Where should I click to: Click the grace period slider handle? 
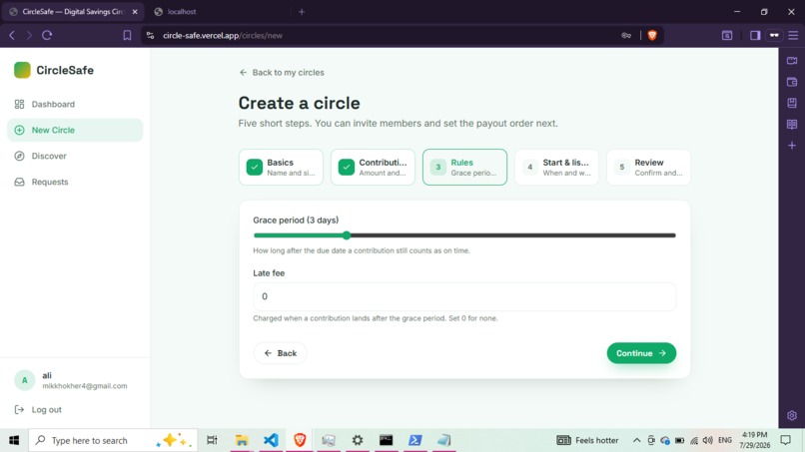pyautogui.click(x=347, y=235)
